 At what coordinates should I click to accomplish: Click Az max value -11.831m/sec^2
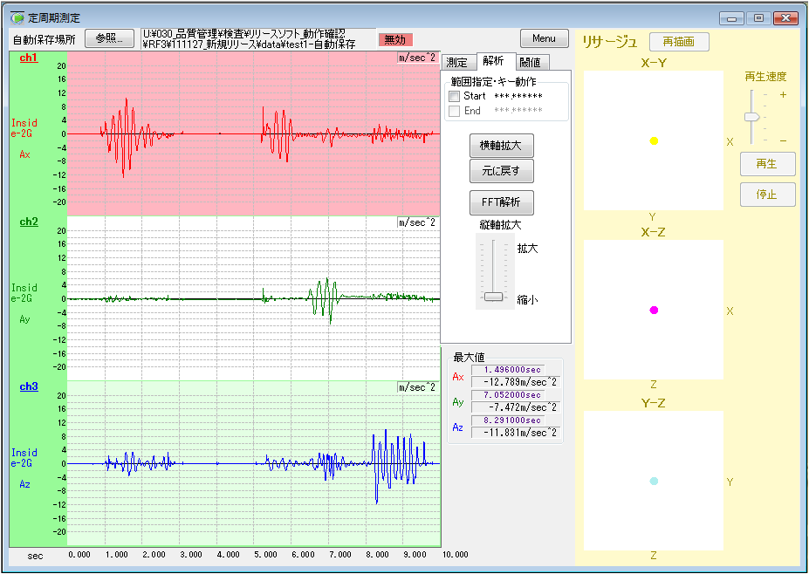coord(516,433)
